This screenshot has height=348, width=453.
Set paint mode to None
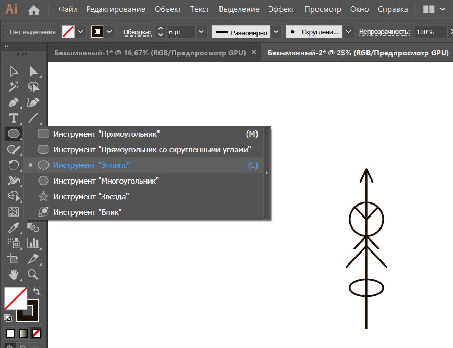(x=36, y=333)
